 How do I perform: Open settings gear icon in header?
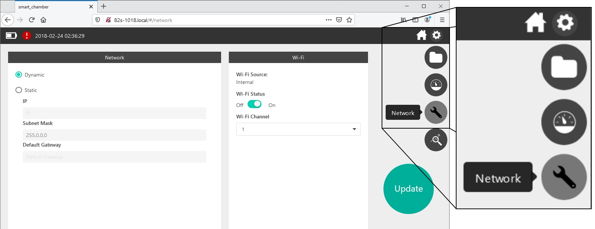436,35
